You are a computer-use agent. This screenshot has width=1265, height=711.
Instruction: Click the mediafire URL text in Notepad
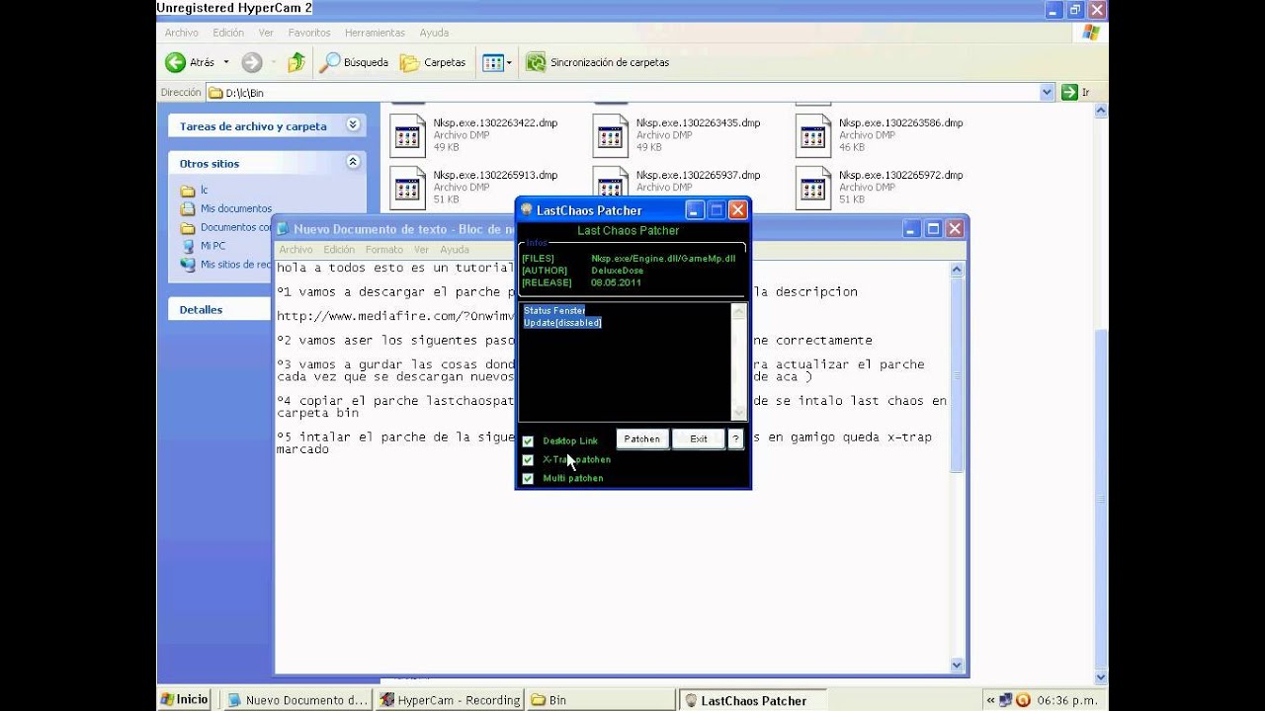(x=395, y=316)
